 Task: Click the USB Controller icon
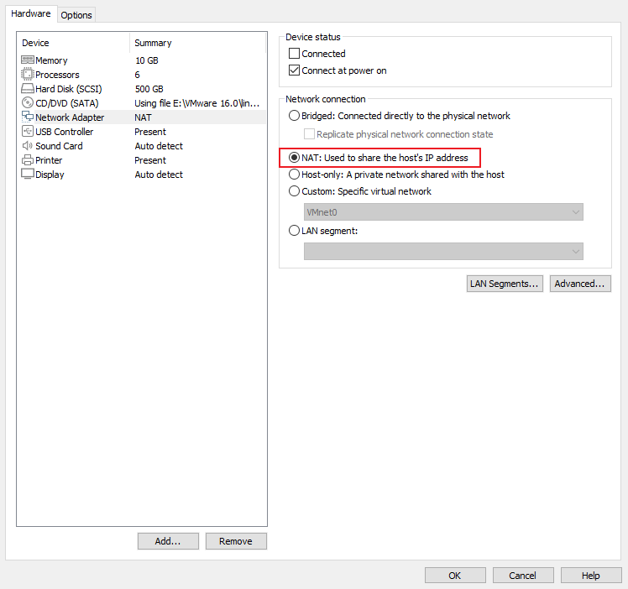27,131
